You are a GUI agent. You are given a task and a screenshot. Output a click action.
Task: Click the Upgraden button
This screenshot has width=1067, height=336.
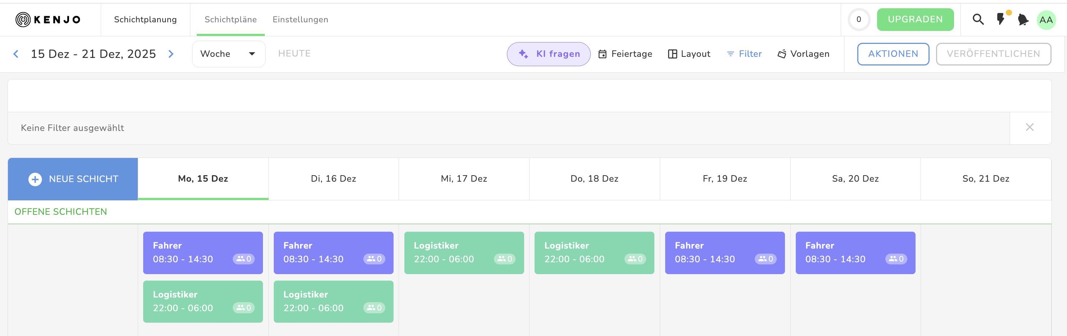click(915, 19)
